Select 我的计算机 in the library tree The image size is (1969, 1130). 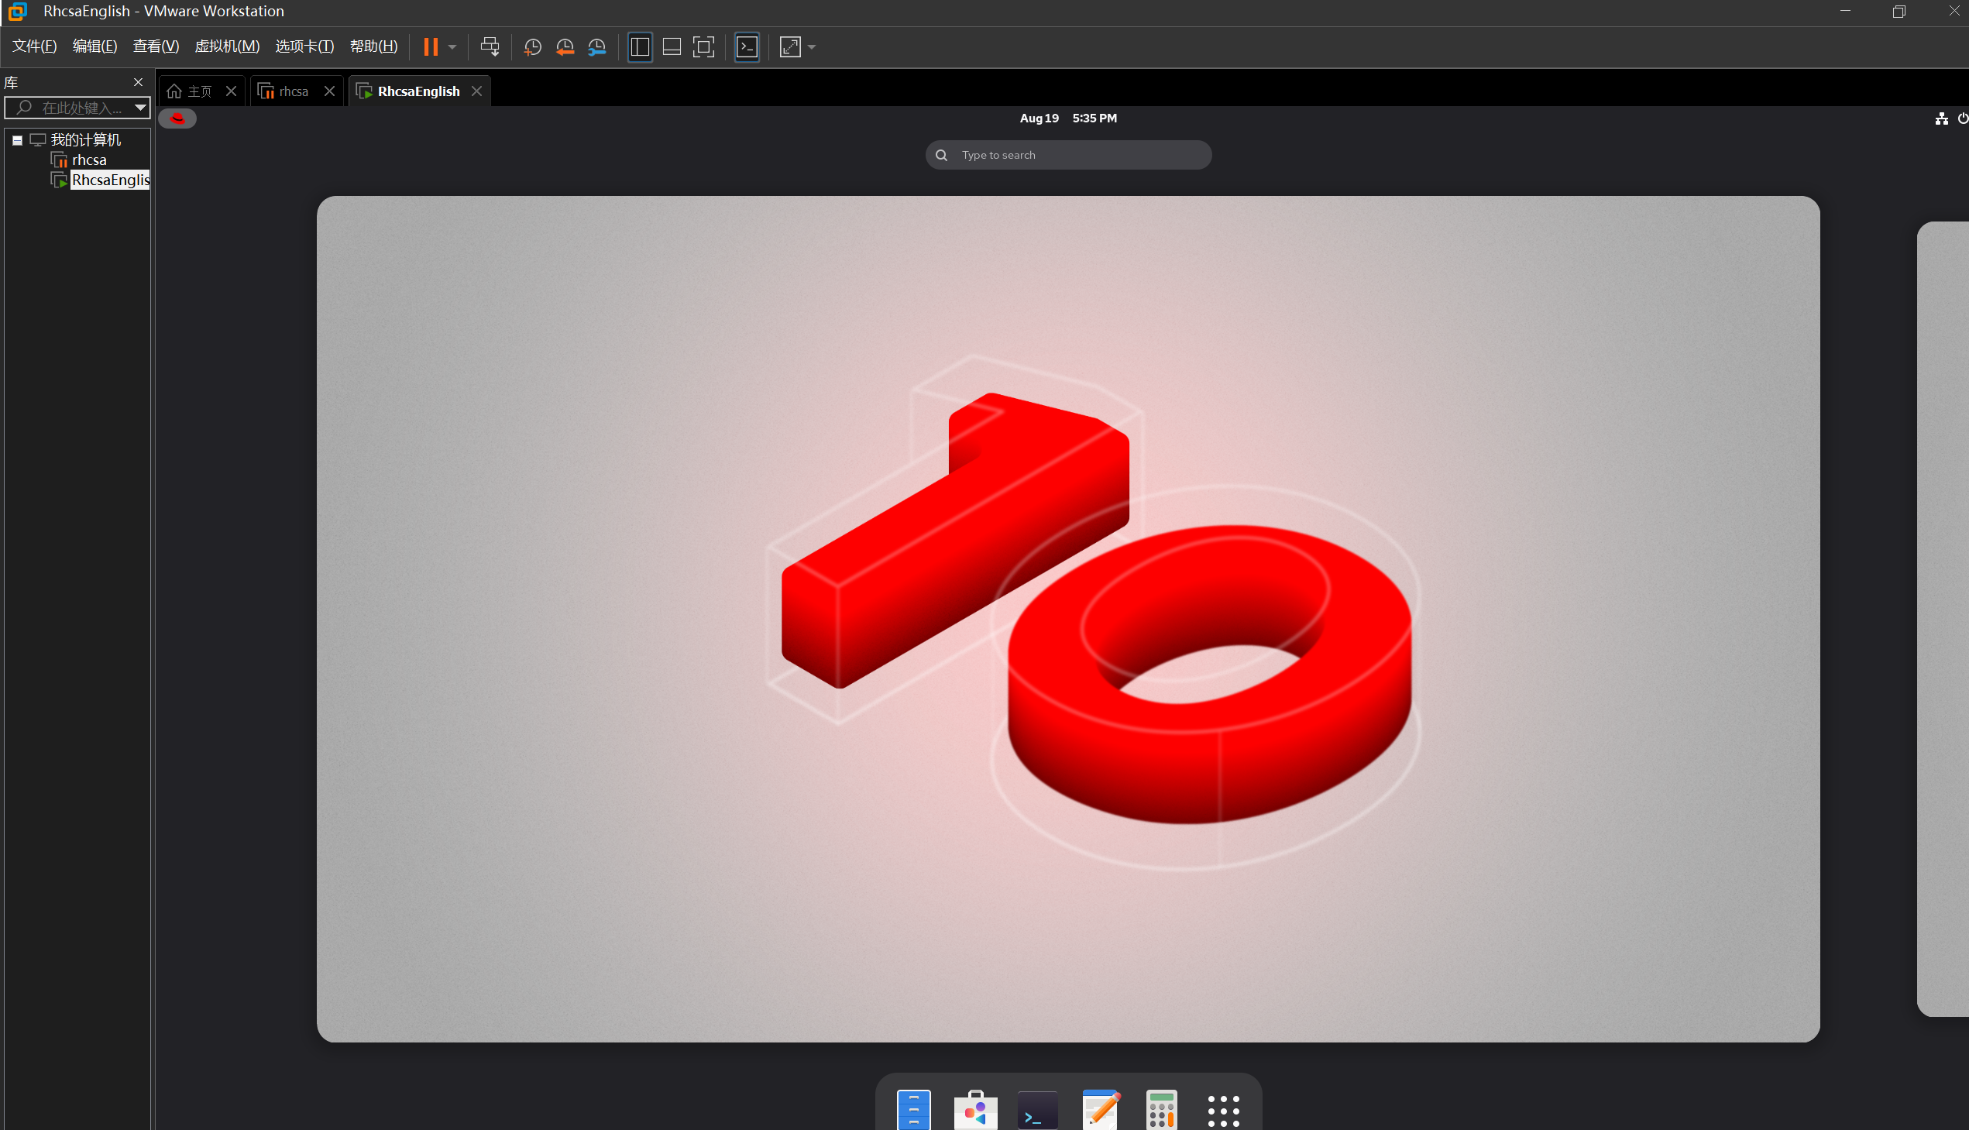(85, 139)
